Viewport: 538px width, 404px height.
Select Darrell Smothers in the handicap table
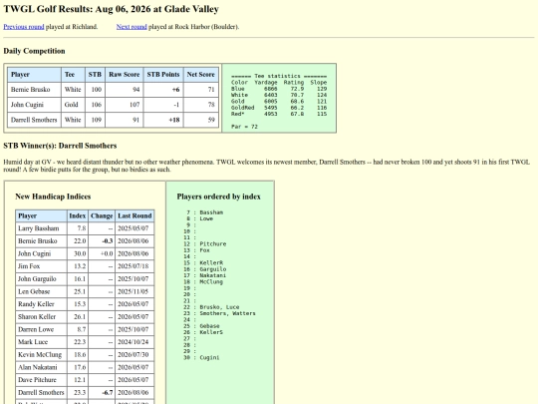[41, 393]
